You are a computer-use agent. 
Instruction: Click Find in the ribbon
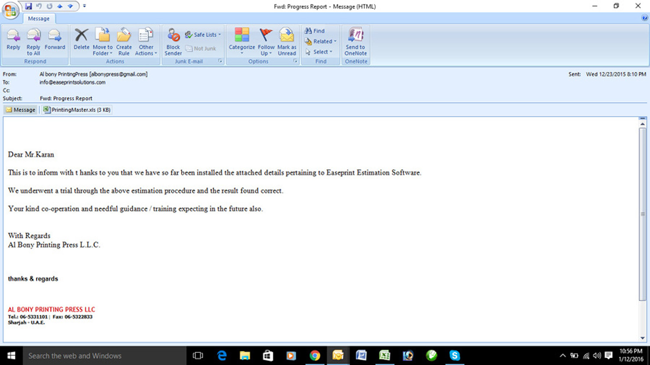pos(315,31)
